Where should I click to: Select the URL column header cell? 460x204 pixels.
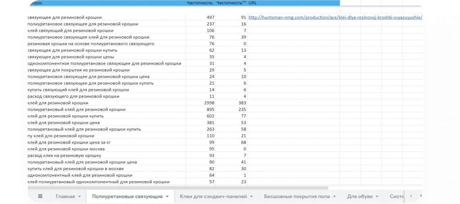253,3
